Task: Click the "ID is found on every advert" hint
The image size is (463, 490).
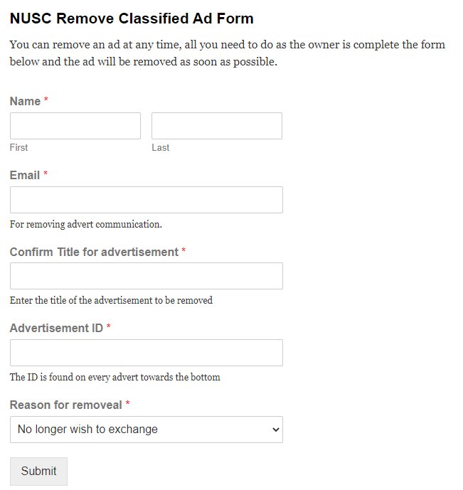Action: [115, 377]
